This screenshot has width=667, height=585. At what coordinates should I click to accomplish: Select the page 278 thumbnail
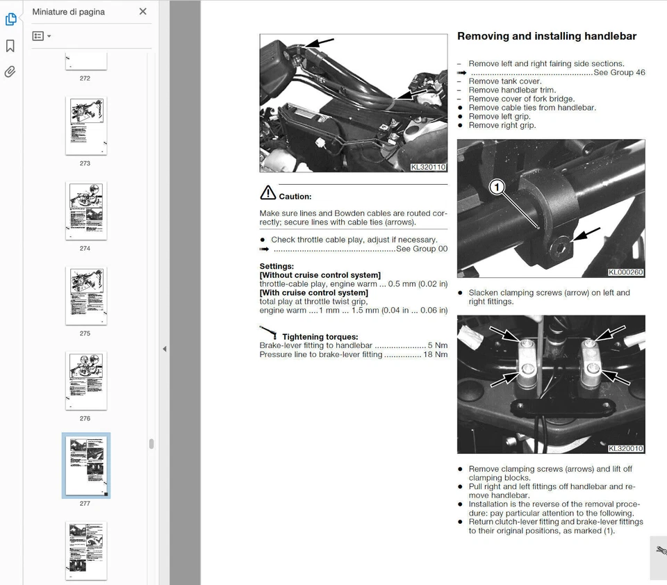(x=85, y=550)
